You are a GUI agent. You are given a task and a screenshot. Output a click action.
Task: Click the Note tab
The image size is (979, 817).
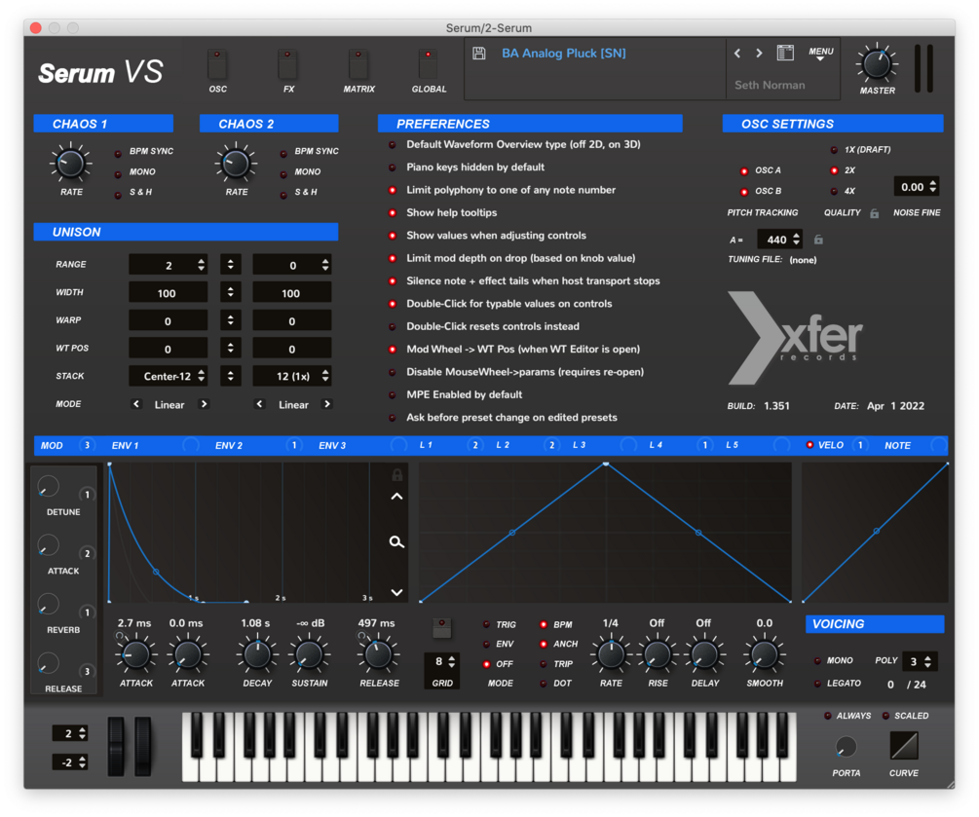(897, 445)
